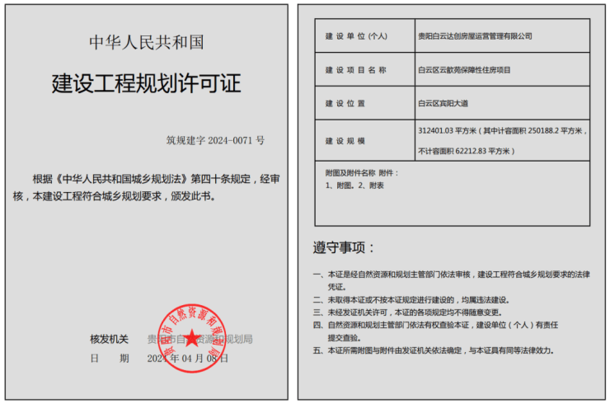Click table label 建设项目名称
The width and height of the screenshot is (610, 404).
(x=355, y=70)
